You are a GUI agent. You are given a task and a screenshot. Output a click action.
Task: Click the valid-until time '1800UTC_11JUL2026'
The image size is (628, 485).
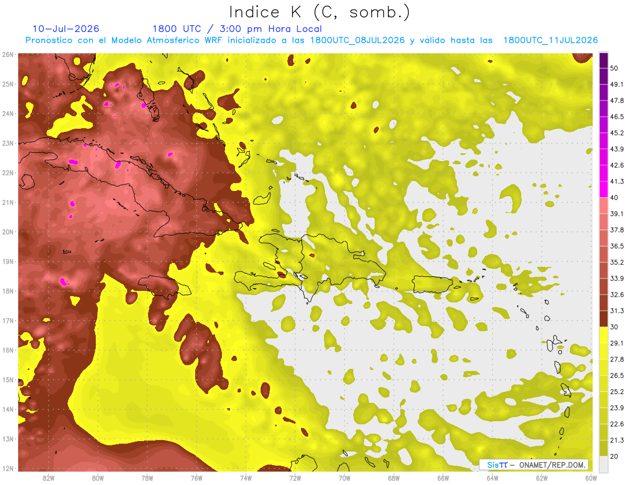[551, 40]
